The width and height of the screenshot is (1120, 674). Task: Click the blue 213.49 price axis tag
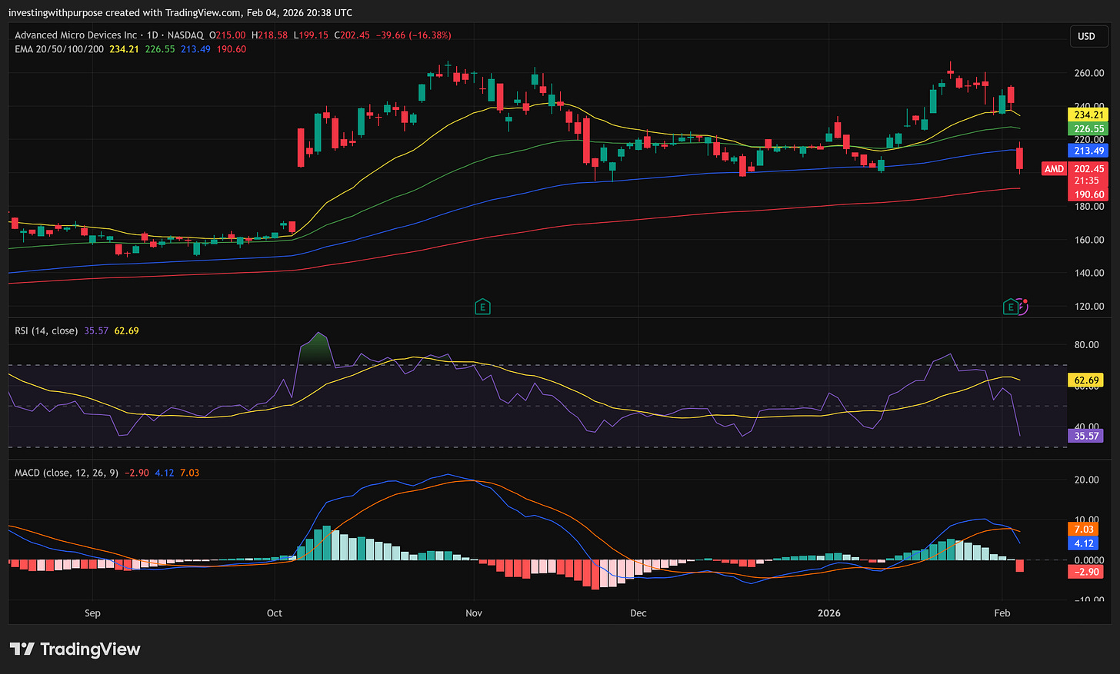click(x=1088, y=151)
